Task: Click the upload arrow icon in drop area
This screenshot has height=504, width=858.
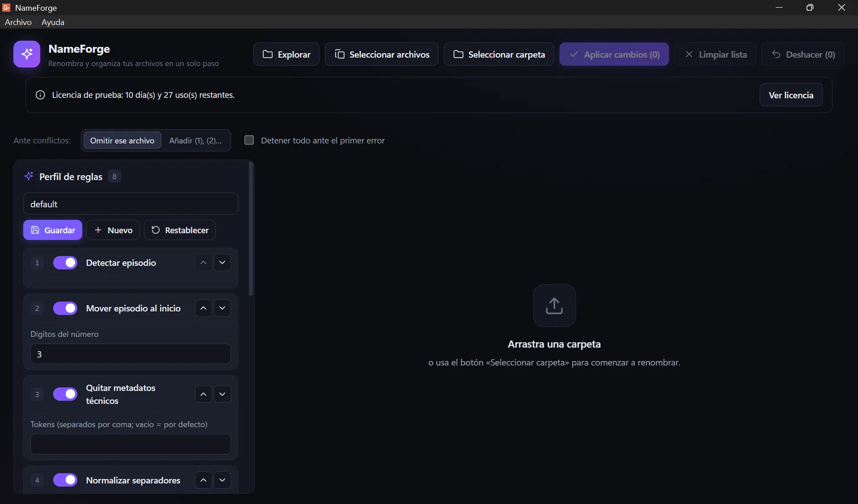Action: pyautogui.click(x=554, y=306)
